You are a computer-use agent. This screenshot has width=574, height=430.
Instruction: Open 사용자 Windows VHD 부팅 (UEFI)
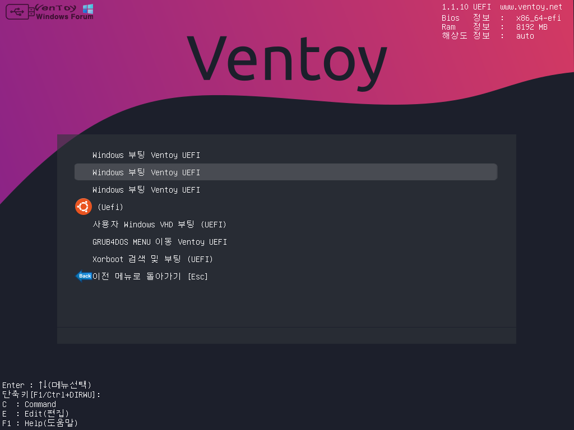(159, 225)
